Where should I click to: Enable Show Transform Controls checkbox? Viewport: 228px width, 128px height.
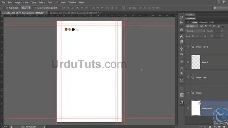point(35,8)
